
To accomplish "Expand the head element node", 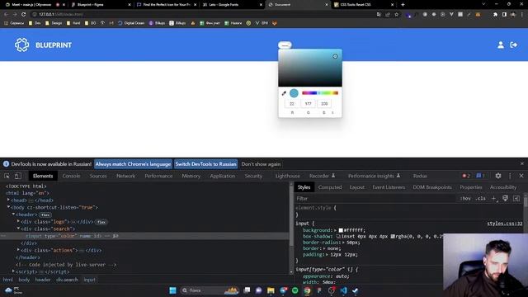I will (9, 200).
